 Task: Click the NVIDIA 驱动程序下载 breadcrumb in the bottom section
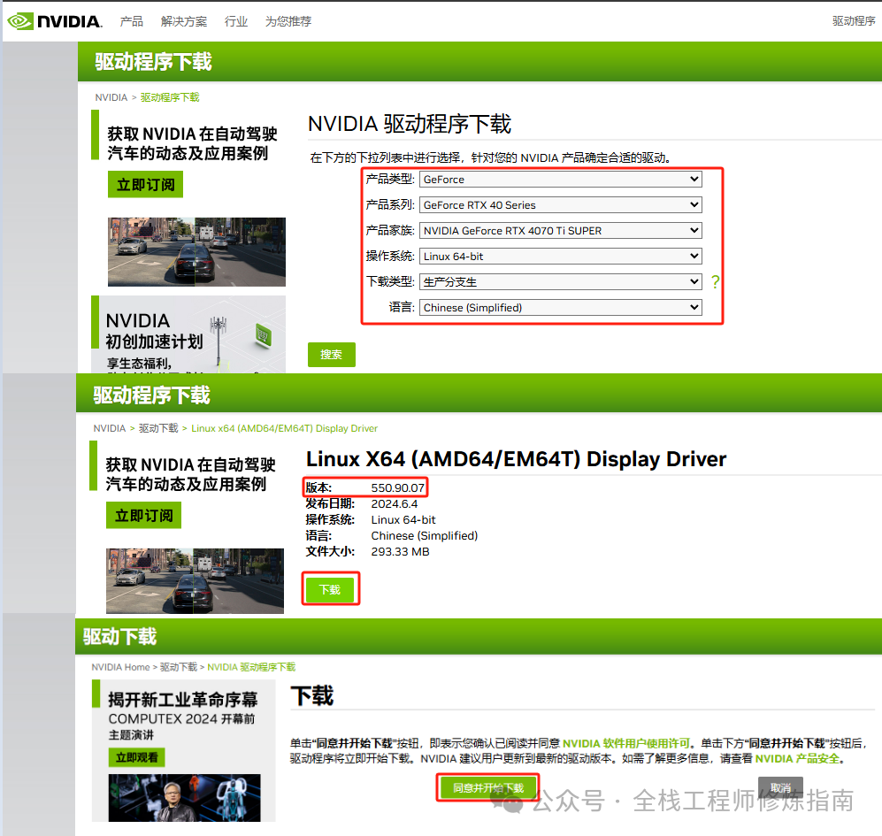[x=251, y=667]
